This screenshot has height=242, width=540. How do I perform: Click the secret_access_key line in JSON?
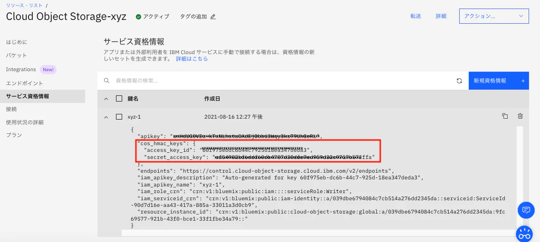click(x=259, y=158)
